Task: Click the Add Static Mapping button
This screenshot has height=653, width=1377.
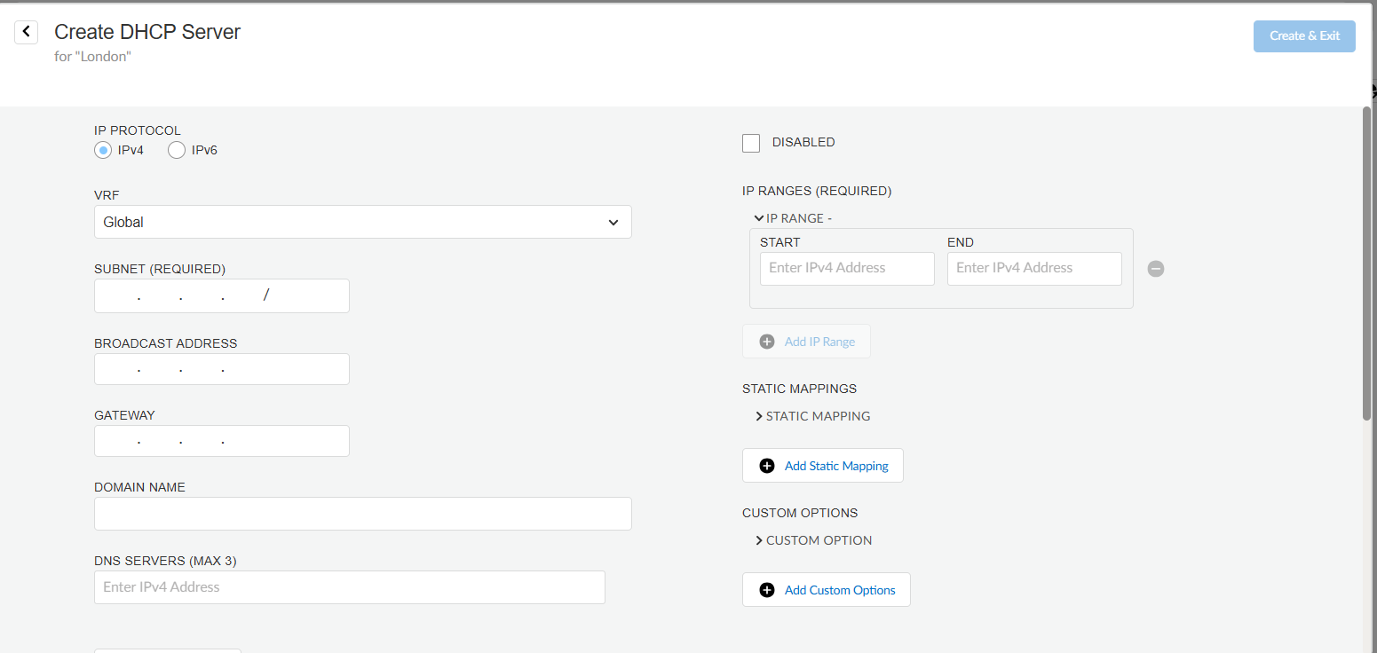Action: [x=822, y=465]
